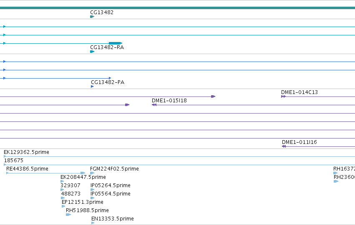Select the 329307 feature glyph
The height and width of the screenshot is (225, 355).
62,190
